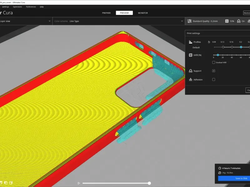Select the right side camera view cube icon

tap(11, 183)
